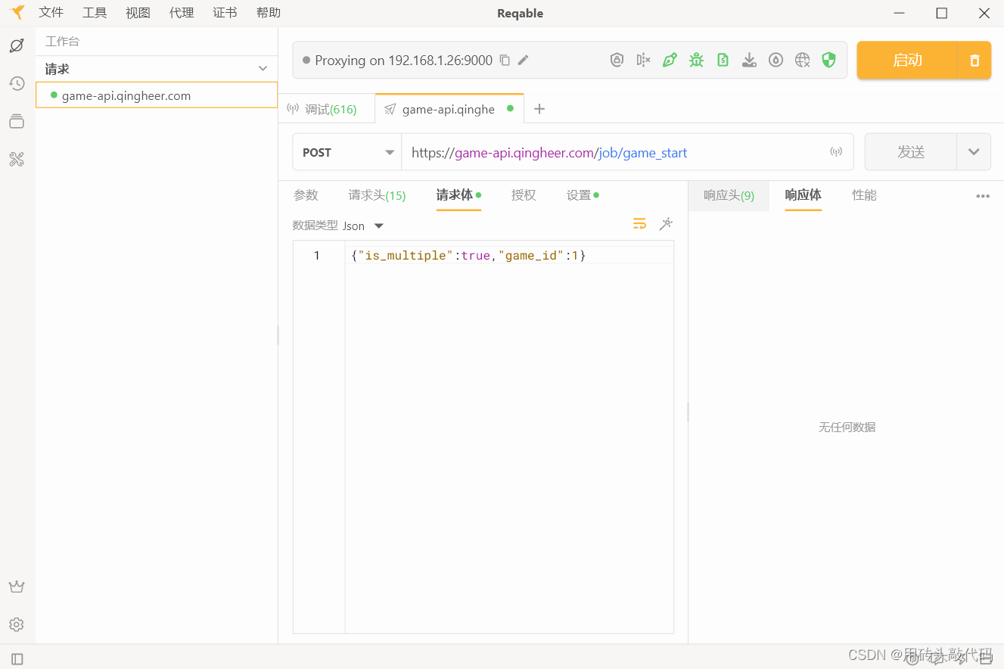Image resolution: width=1004 pixels, height=669 pixels.
Task: Copy the proxy address 192.168.1.26:9000
Action: tap(505, 60)
